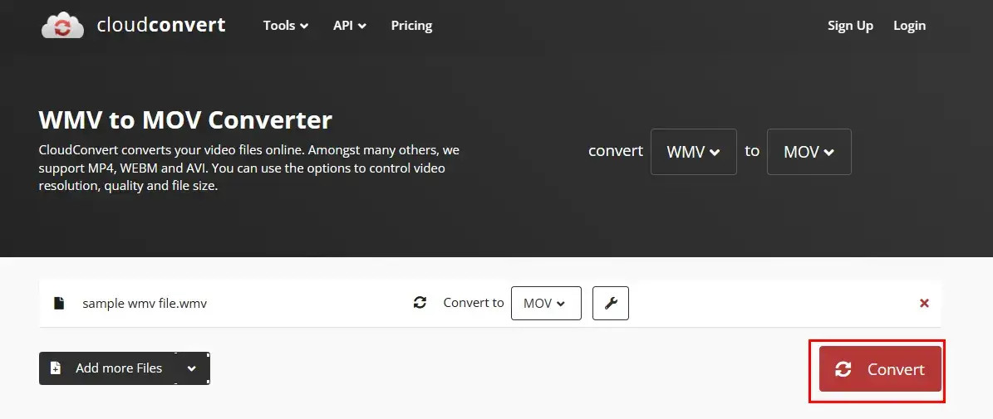Click the add-file icon on Add more Files
993x419 pixels.
click(x=56, y=368)
